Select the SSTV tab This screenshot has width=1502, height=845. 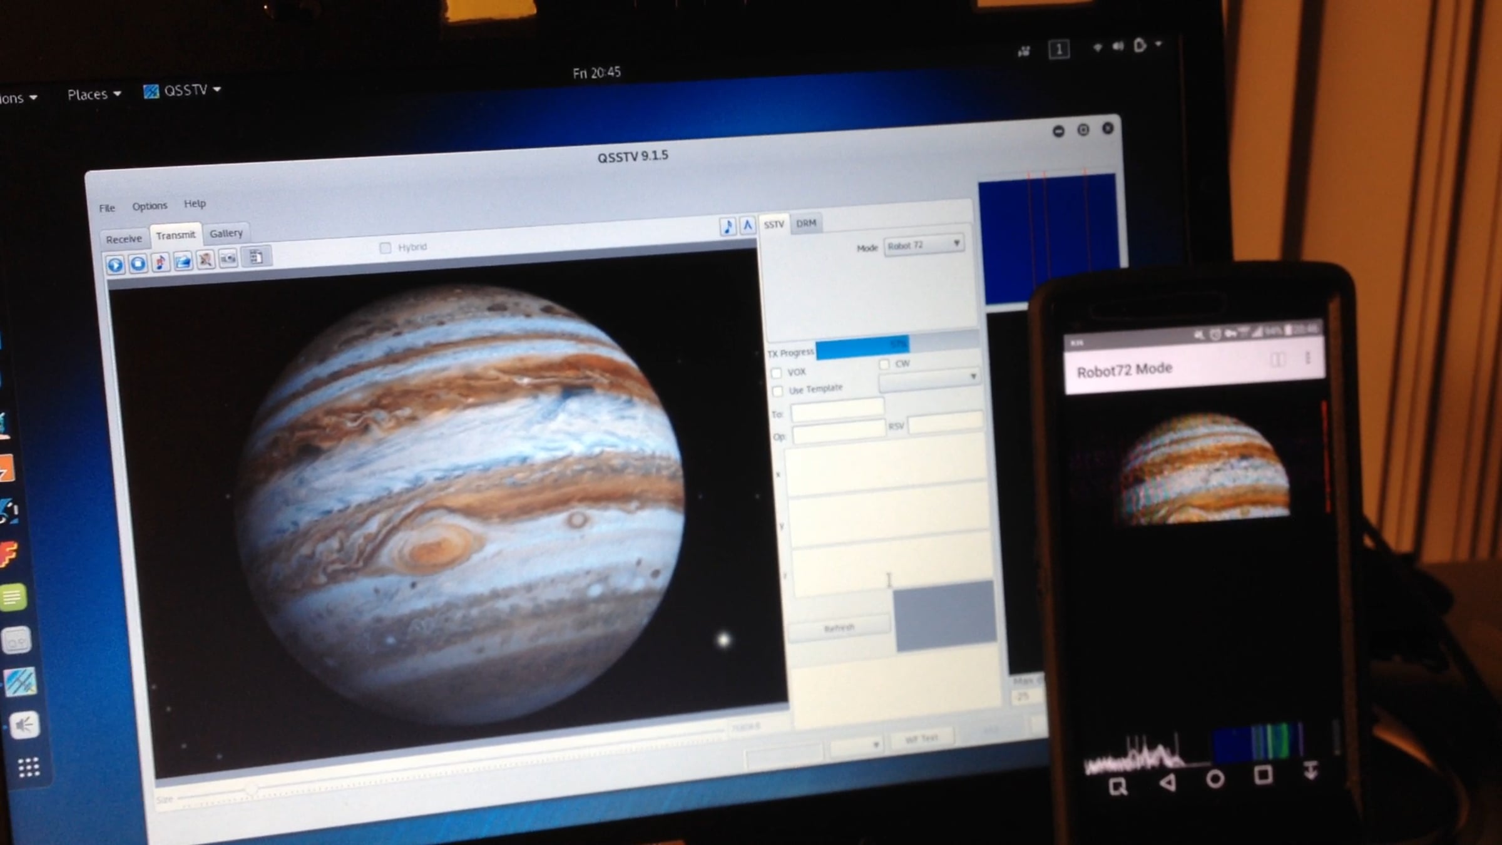[x=774, y=225]
